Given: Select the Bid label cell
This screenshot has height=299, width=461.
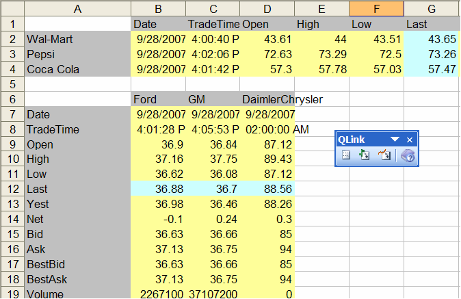Looking at the screenshot, I should (77, 234).
